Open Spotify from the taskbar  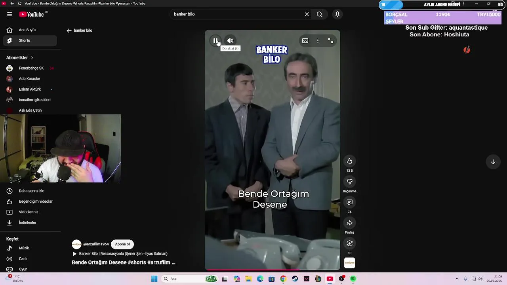(353, 279)
